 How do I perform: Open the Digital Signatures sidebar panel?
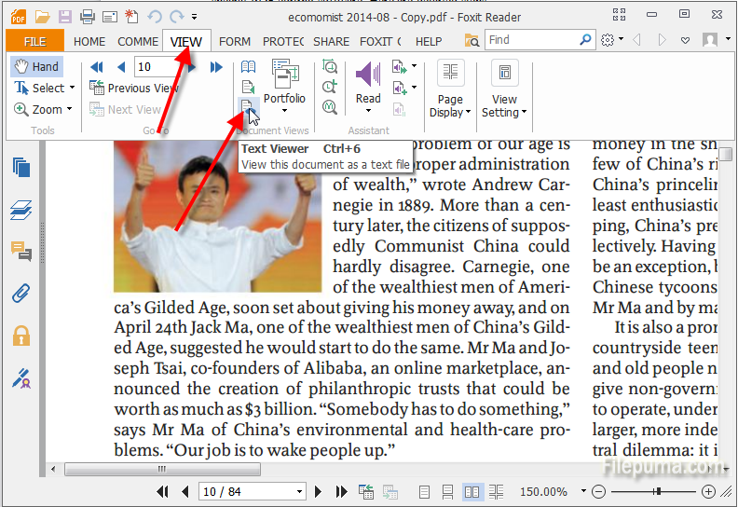point(20,377)
